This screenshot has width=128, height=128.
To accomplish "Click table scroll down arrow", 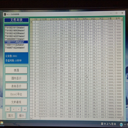I will pos(123,117).
